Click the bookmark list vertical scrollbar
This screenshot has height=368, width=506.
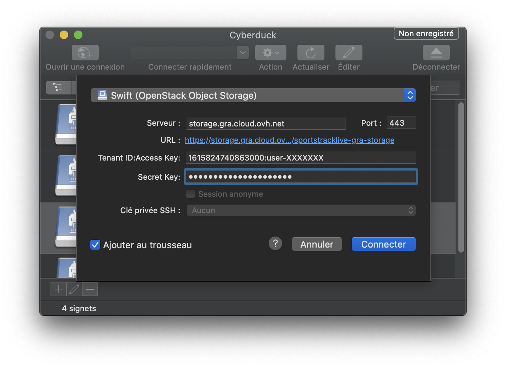(x=461, y=178)
